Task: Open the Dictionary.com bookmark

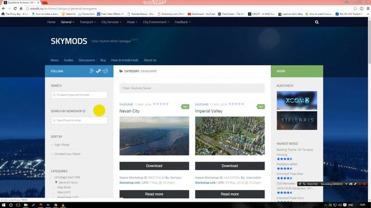Action: pos(171,14)
